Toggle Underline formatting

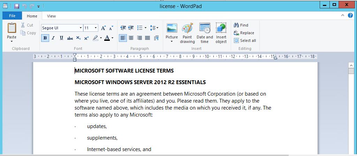61,38
